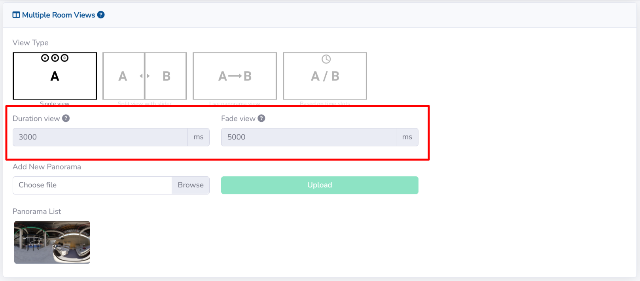
Task: Click the Duration view input field
Action: 100,137
